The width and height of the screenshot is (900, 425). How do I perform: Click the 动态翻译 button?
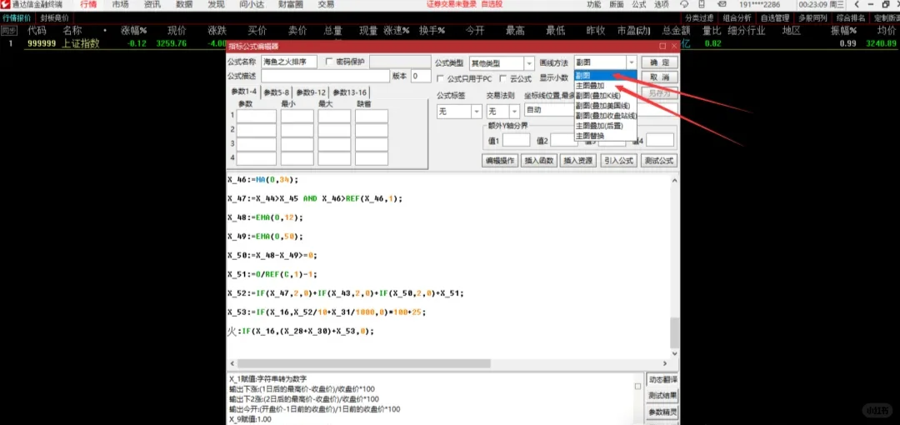[662, 380]
